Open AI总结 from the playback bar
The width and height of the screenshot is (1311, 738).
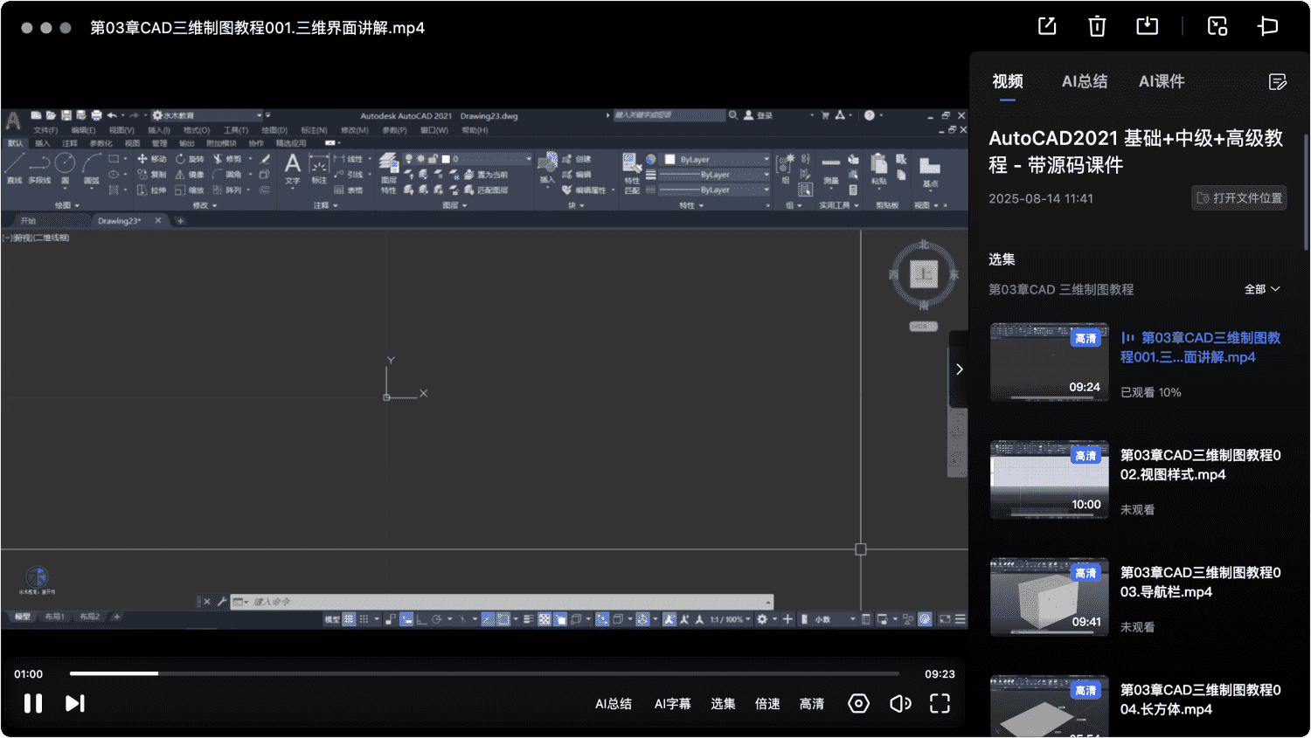(x=614, y=704)
